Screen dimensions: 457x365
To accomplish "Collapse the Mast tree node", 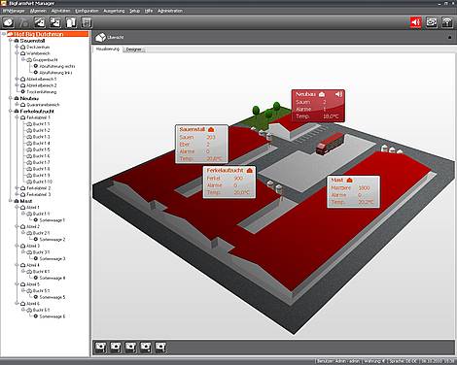I will coord(11,201).
